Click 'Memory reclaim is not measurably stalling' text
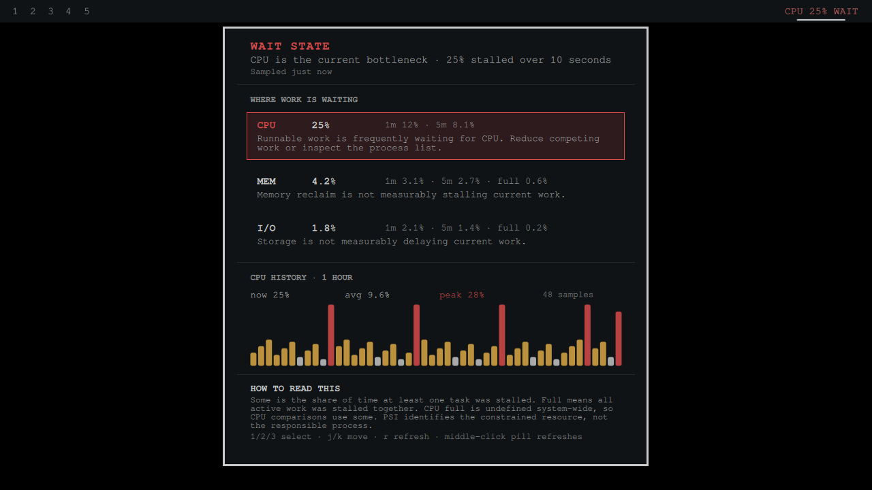The width and height of the screenshot is (872, 490). tap(411, 195)
